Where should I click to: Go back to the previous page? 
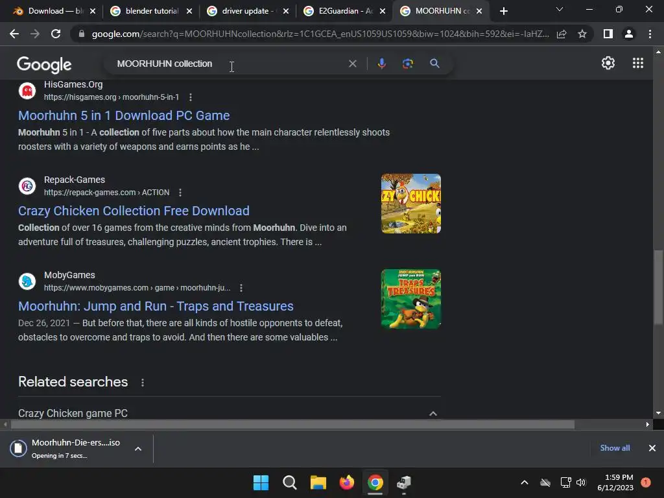point(14,34)
